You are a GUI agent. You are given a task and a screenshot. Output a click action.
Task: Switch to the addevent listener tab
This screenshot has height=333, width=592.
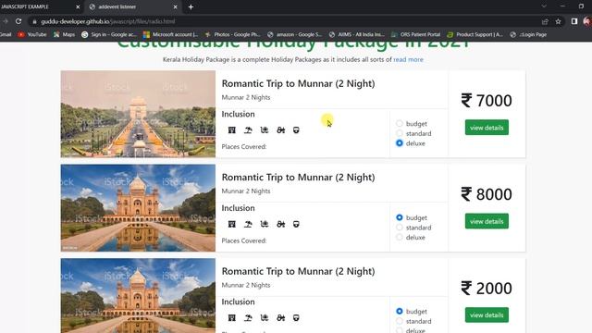(132, 6)
